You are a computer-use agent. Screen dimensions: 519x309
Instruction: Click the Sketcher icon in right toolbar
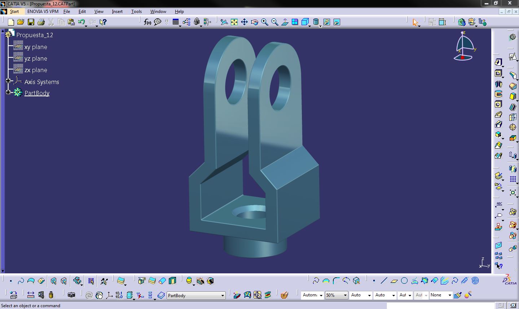[x=513, y=57]
